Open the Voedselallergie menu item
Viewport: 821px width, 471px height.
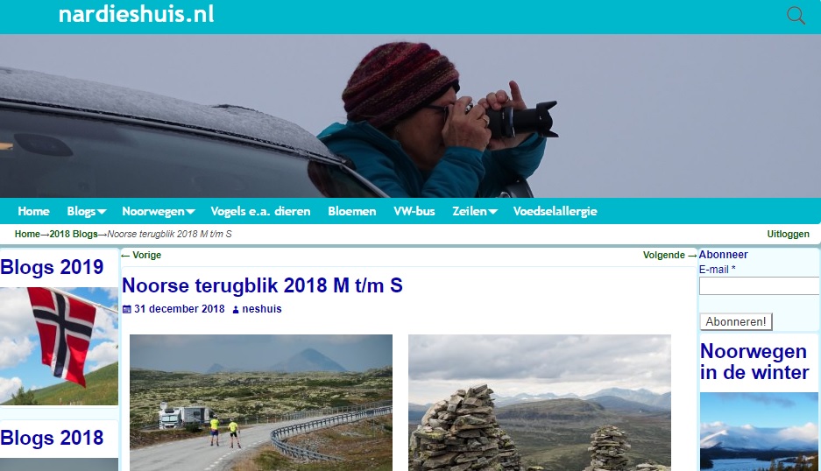[x=555, y=212]
